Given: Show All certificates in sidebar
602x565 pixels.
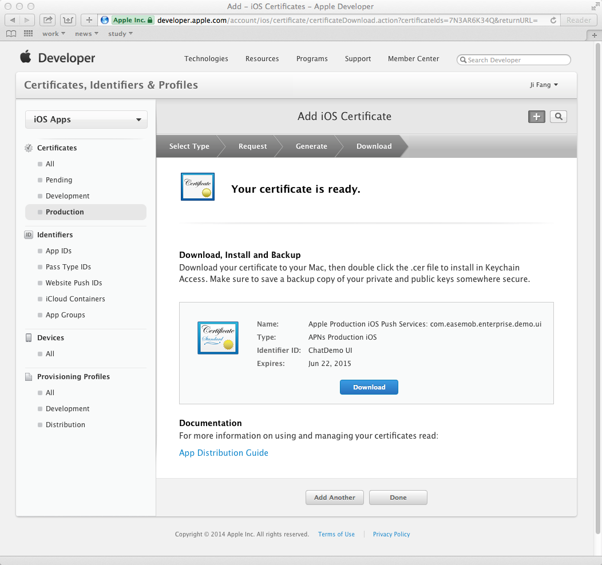Looking at the screenshot, I should click(50, 164).
